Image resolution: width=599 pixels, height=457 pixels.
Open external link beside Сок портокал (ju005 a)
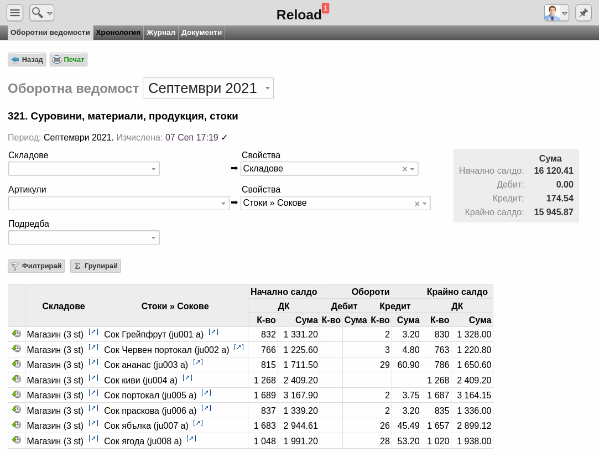(x=206, y=392)
